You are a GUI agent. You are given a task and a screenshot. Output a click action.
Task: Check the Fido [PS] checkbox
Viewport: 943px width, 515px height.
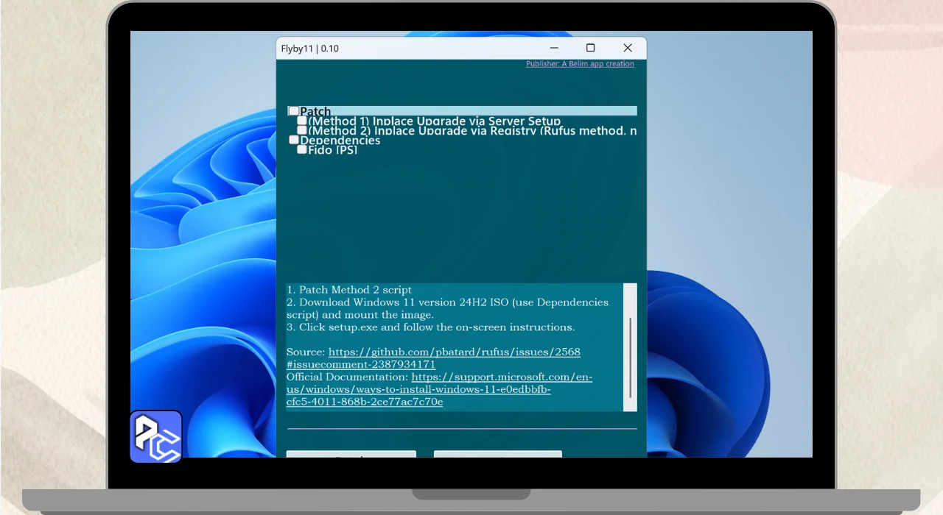[302, 149]
